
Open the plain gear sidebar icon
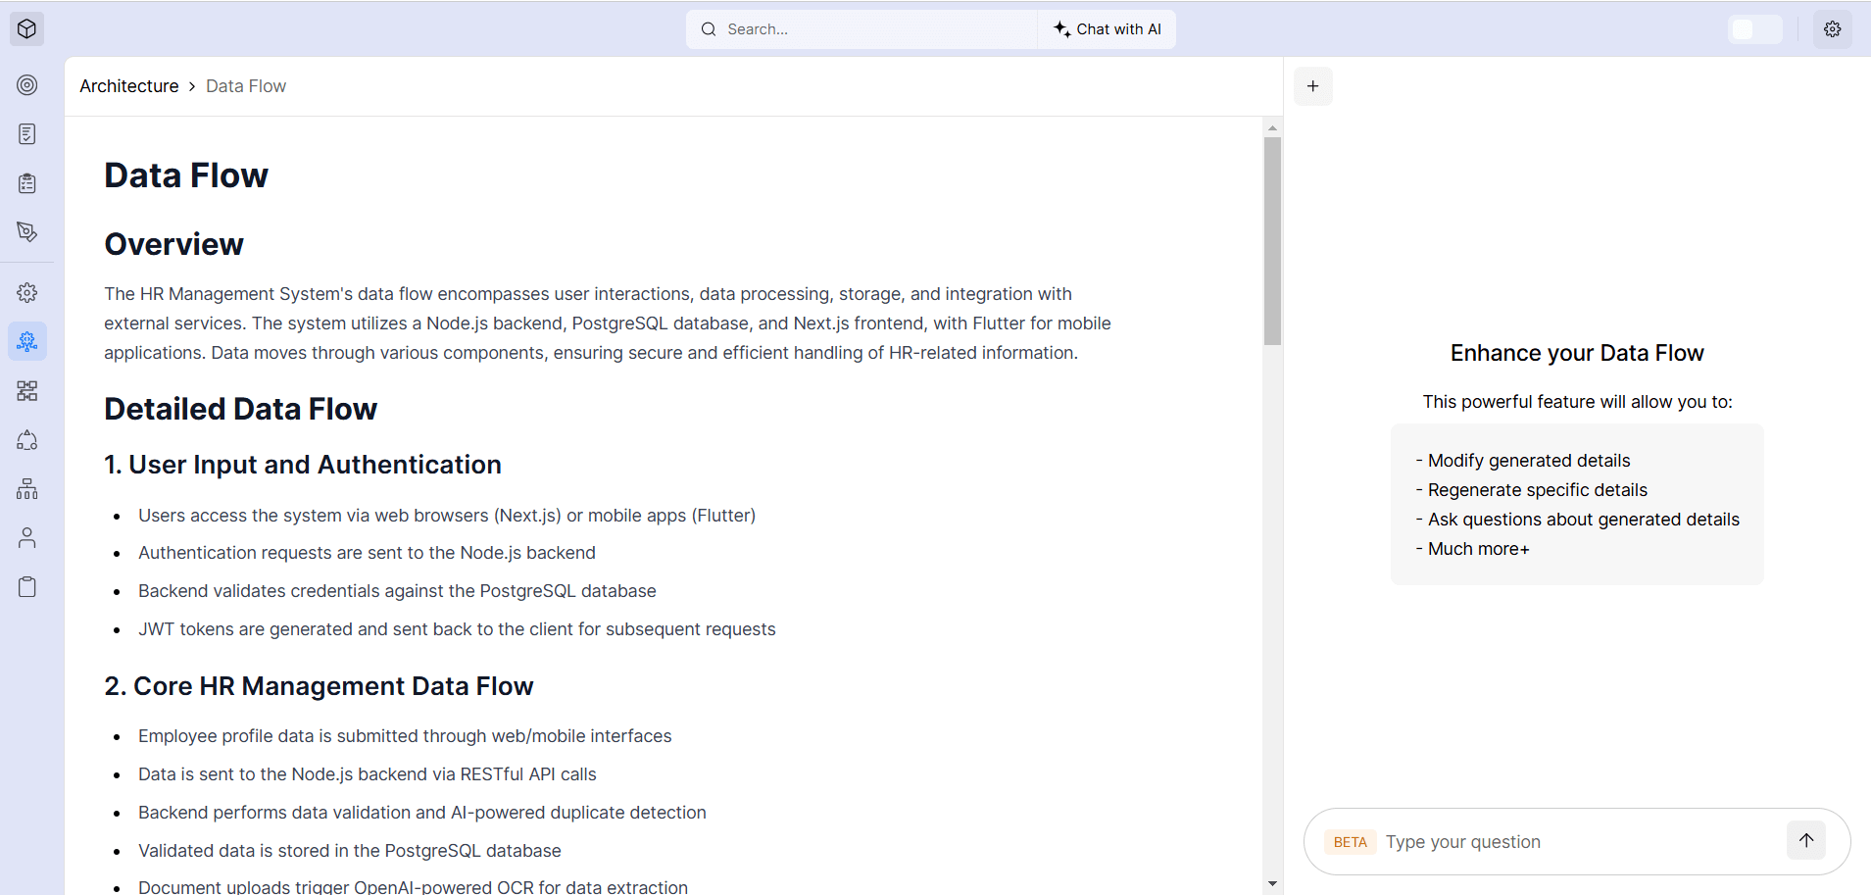pos(27,293)
